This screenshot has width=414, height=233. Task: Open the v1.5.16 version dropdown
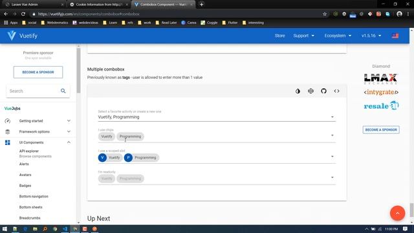[371, 36]
